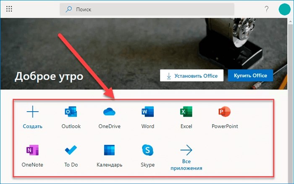The height and width of the screenshot is (184, 294).
Task: Open the OneNote app icon
Action: pos(32,150)
